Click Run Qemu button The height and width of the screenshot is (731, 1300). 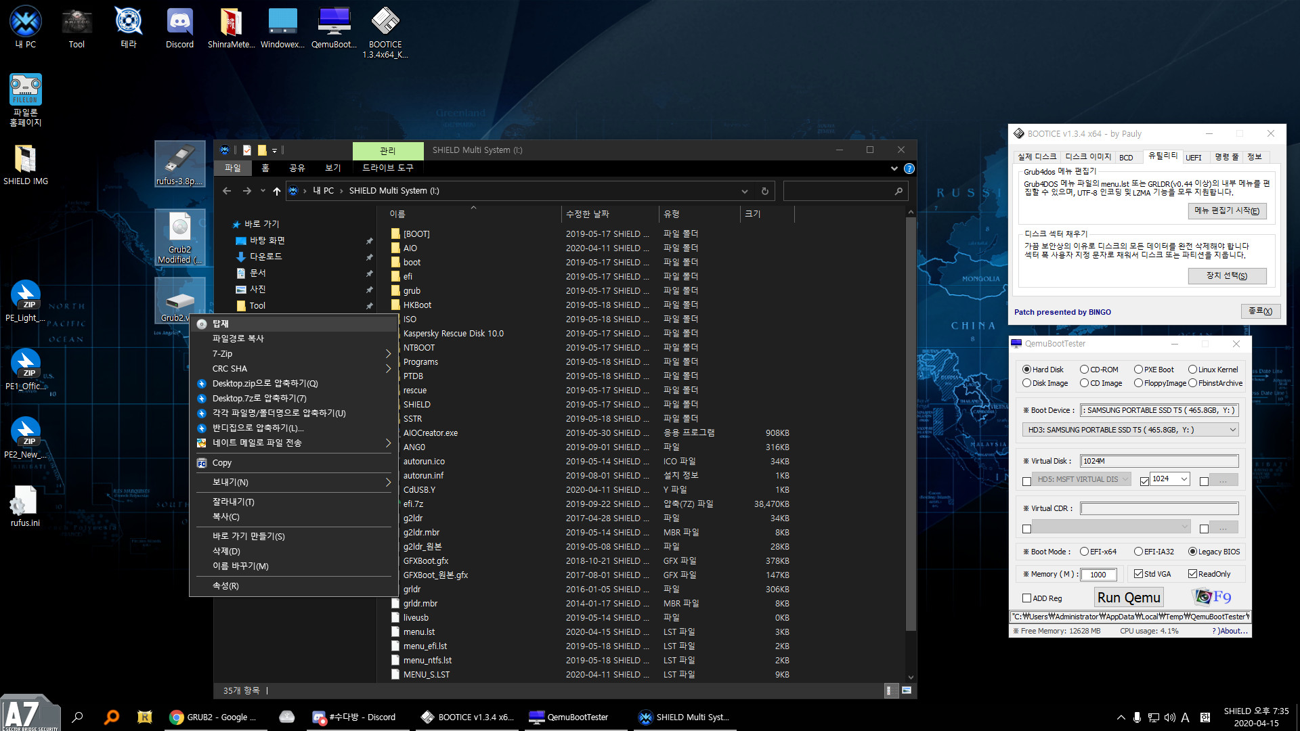[x=1129, y=598]
